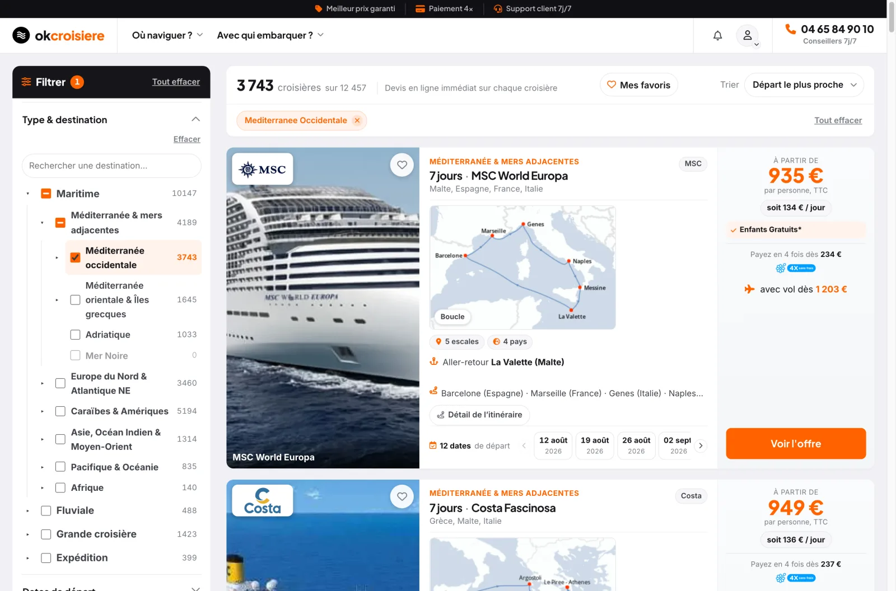Screen dimensions: 896x591
Task: Check the Pacifique & Océanie checkbox
Action: click(x=60, y=467)
